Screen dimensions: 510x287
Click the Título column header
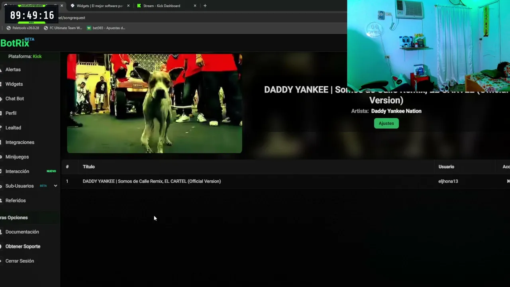point(88,167)
